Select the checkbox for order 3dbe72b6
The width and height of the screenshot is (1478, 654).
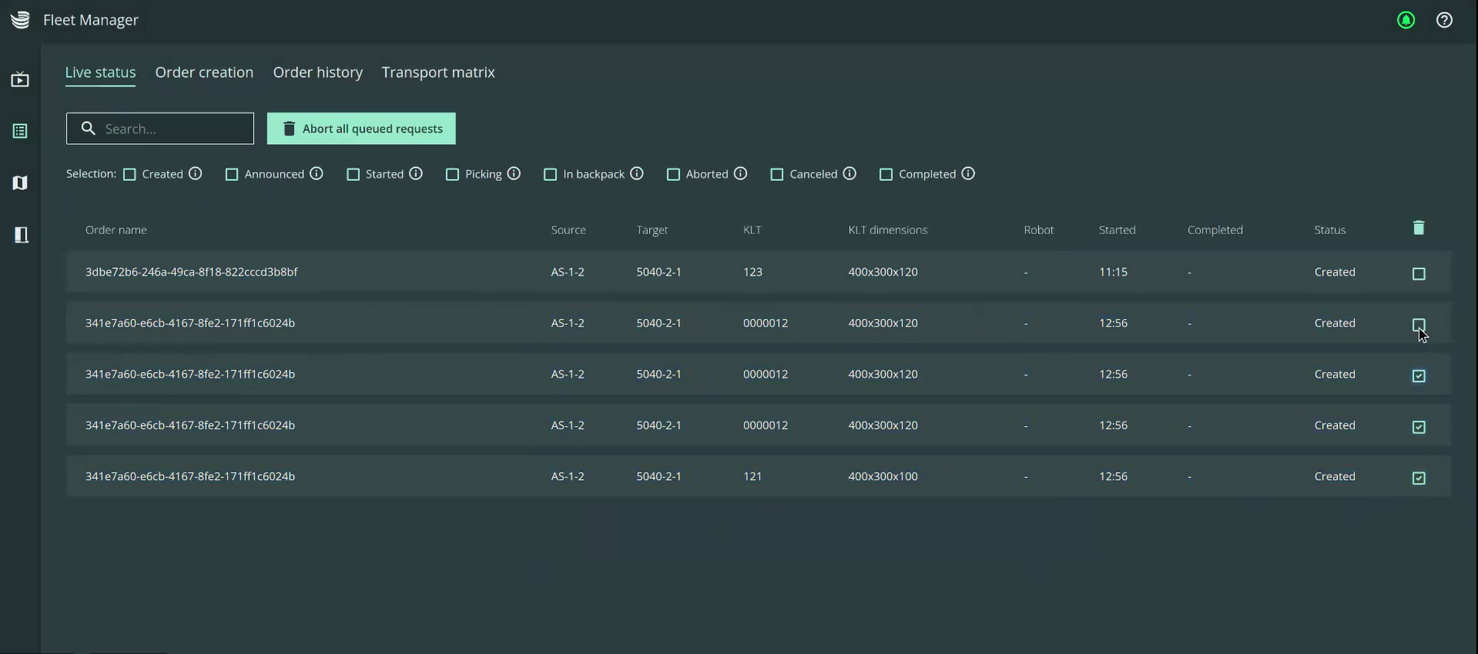tap(1419, 274)
